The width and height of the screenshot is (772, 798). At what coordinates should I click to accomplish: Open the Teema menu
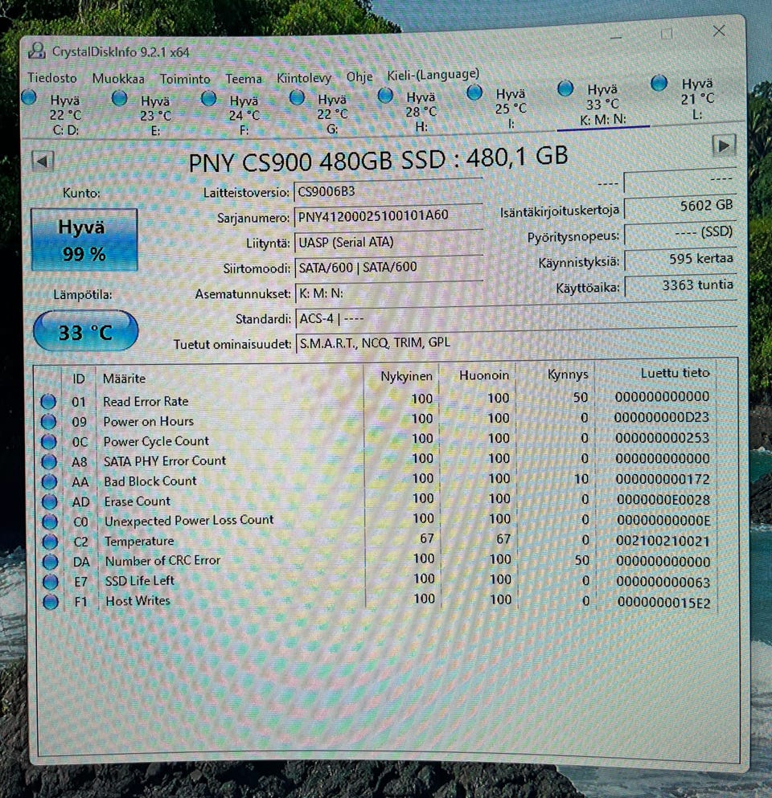244,79
